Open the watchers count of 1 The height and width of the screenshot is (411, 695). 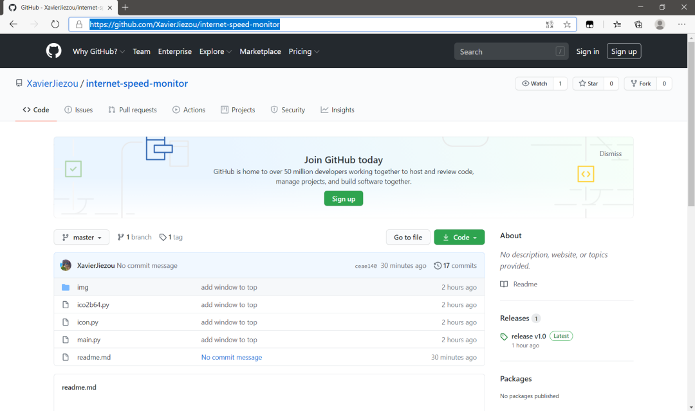coord(561,83)
